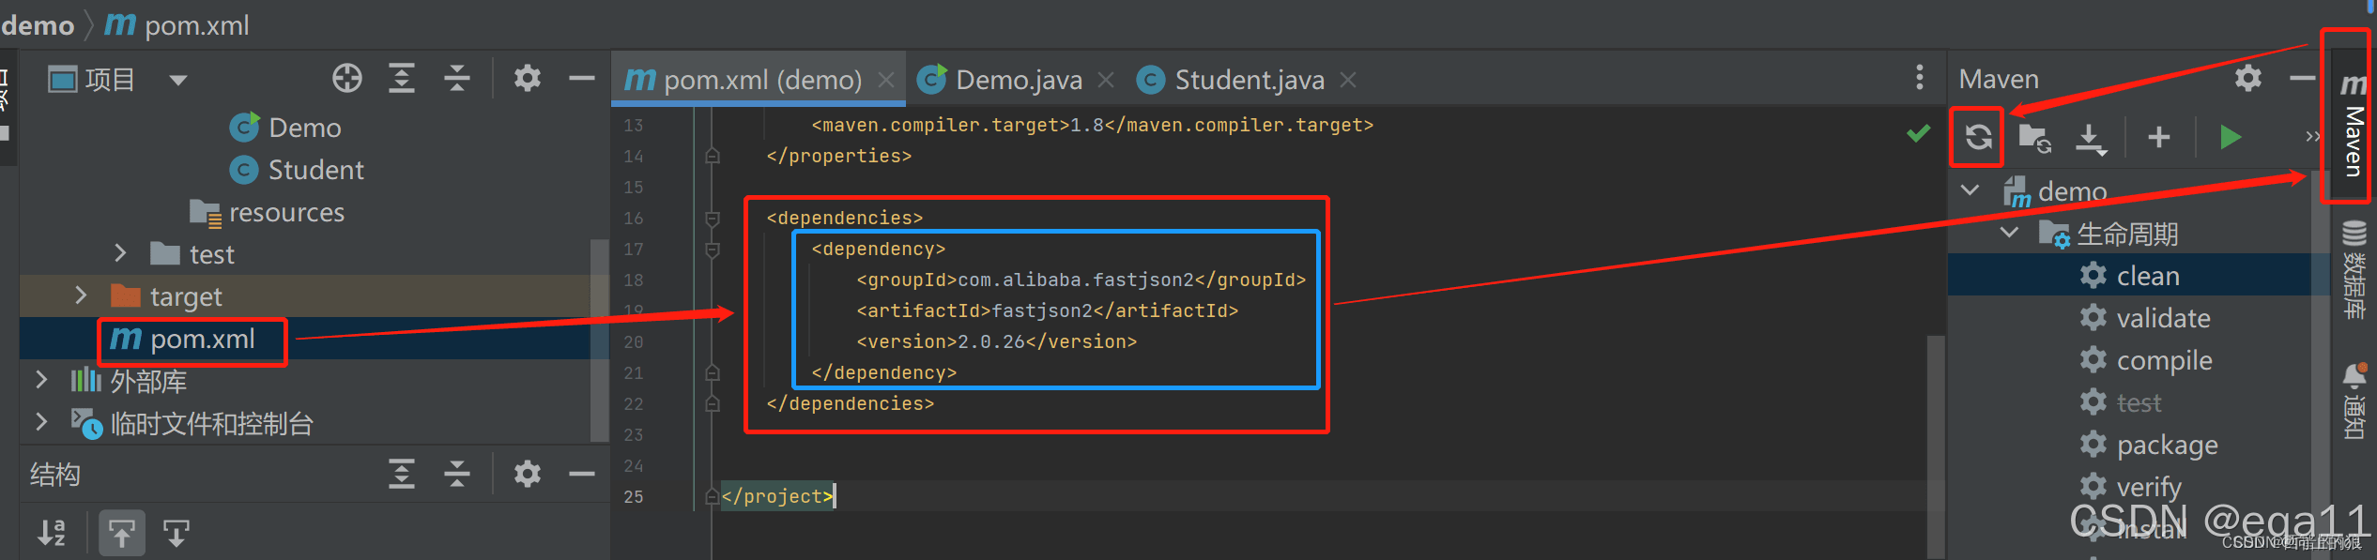
Task: Click the Maven download sources icon
Action: pos(2090,138)
